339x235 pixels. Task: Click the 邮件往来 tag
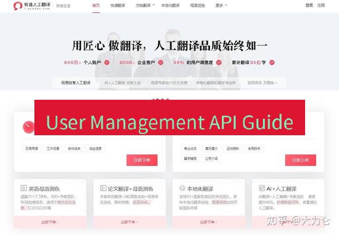74,149
